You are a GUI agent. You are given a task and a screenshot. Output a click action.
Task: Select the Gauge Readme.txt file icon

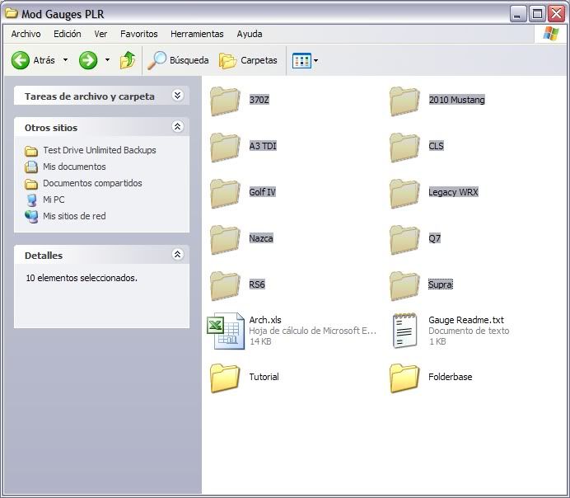pyautogui.click(x=404, y=331)
